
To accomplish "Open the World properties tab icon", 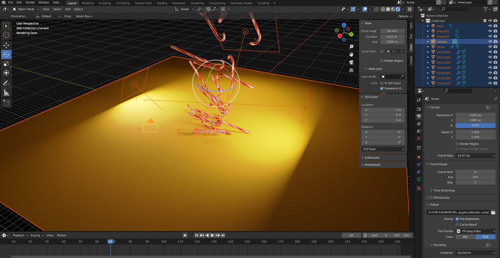I will [419, 138].
